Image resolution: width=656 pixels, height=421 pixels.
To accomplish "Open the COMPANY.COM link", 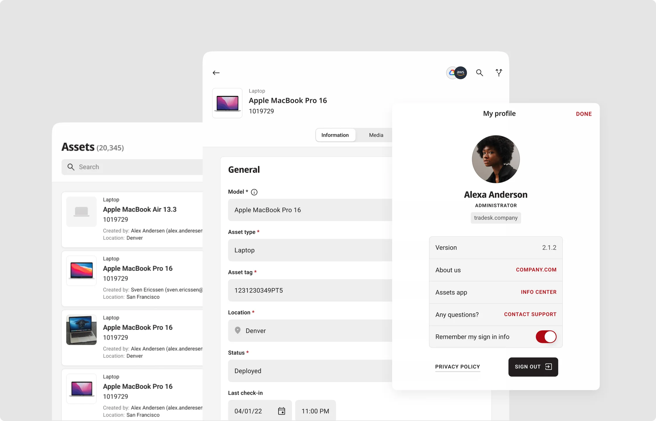I will tap(536, 270).
